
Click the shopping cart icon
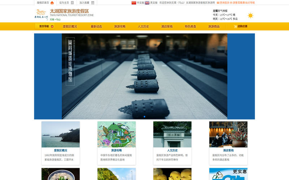point(236,26)
